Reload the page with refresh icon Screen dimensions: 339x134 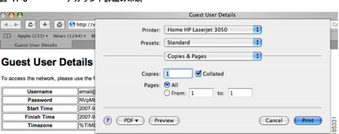pos(31,24)
